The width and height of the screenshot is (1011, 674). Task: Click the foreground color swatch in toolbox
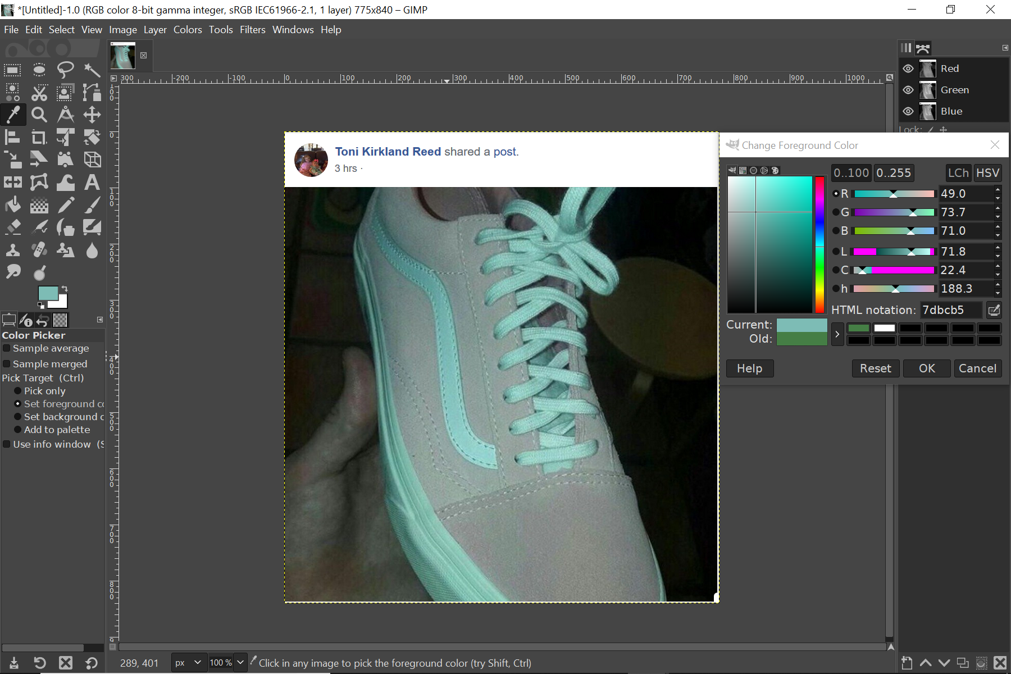click(48, 293)
